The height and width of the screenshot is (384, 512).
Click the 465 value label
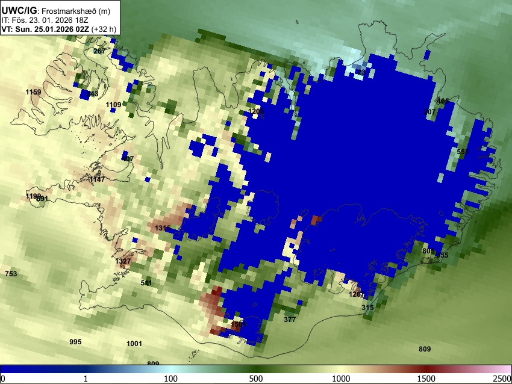pyautogui.click(x=443, y=101)
